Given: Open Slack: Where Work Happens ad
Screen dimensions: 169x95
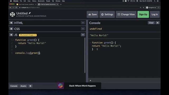Looking at the screenshot, I should coord(82,86).
